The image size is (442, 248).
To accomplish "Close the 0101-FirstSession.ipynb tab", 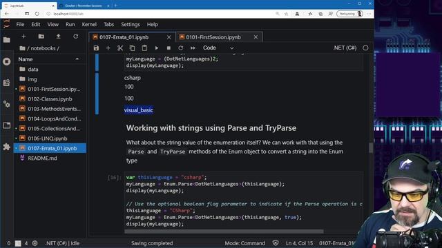I will click(256, 37).
